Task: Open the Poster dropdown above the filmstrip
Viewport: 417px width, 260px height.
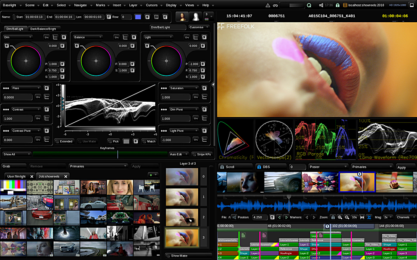Action: [x=328, y=167]
